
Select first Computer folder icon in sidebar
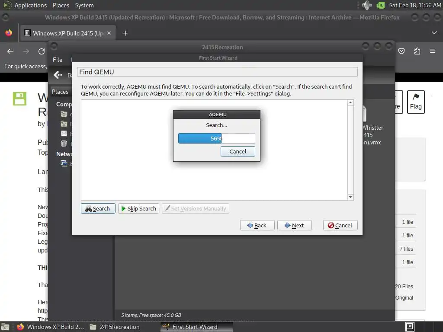pos(64,114)
